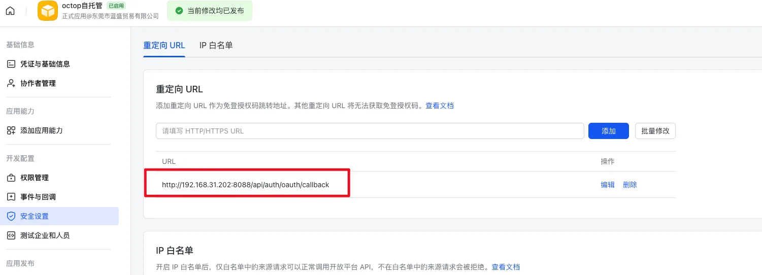Click the URL column header
Screen dimensions: 762x275
pyautogui.click(x=169, y=161)
